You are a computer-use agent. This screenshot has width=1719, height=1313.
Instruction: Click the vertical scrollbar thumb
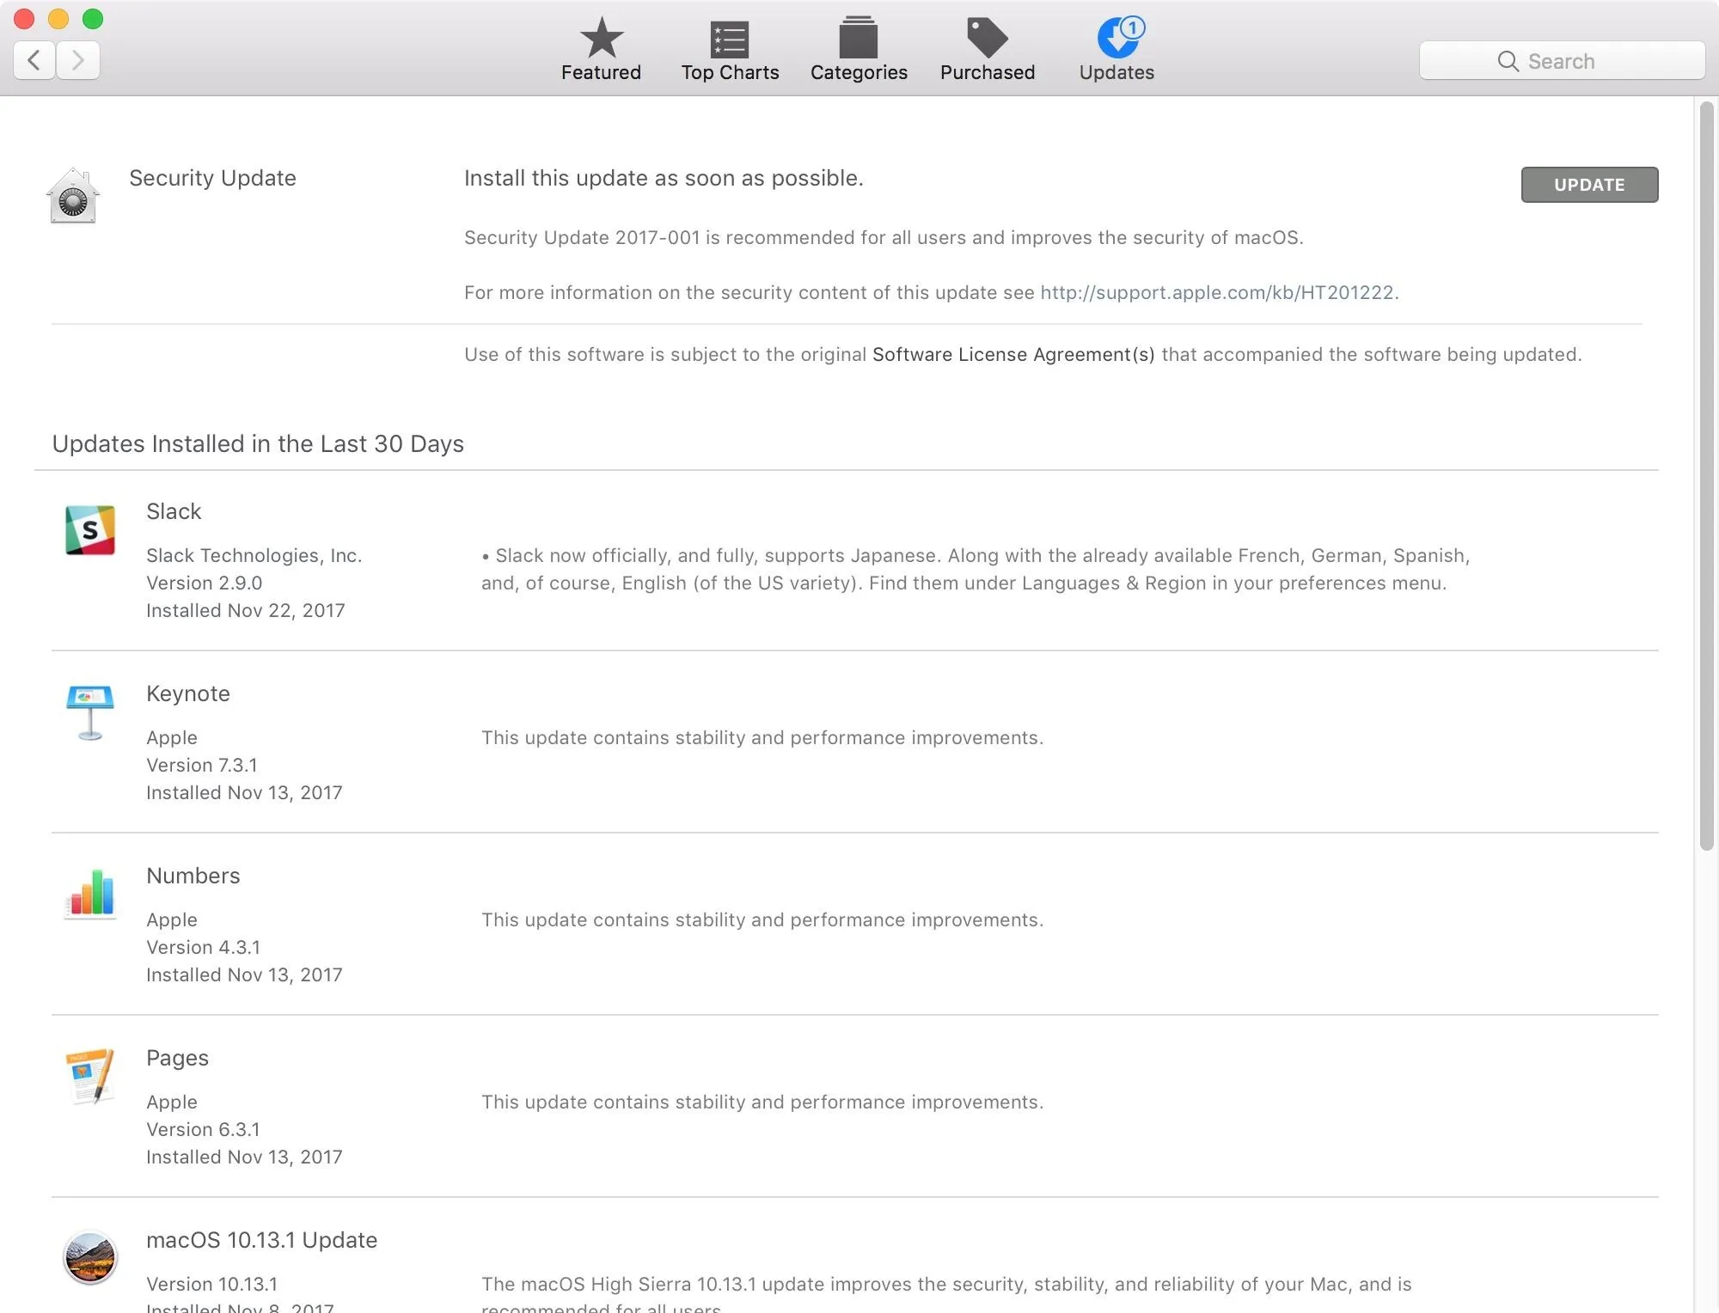(1706, 476)
